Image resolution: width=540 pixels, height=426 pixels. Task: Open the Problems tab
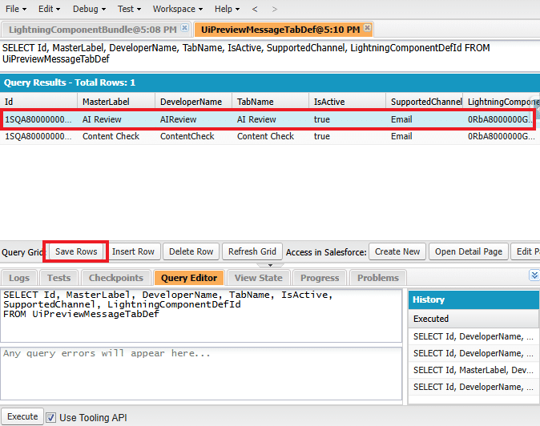(x=378, y=278)
